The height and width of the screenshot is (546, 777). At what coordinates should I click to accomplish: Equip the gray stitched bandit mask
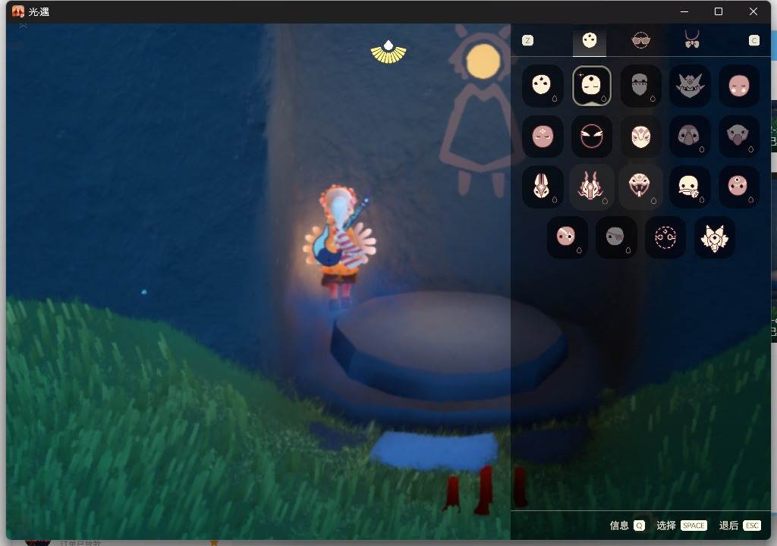click(x=640, y=85)
